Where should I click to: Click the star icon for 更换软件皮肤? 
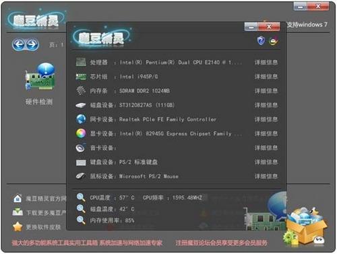pyautogui.click(x=18, y=226)
